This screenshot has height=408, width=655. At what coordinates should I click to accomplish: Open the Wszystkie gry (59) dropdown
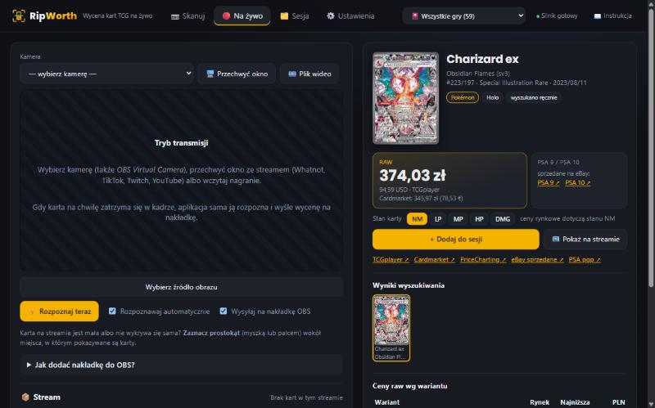coord(463,16)
